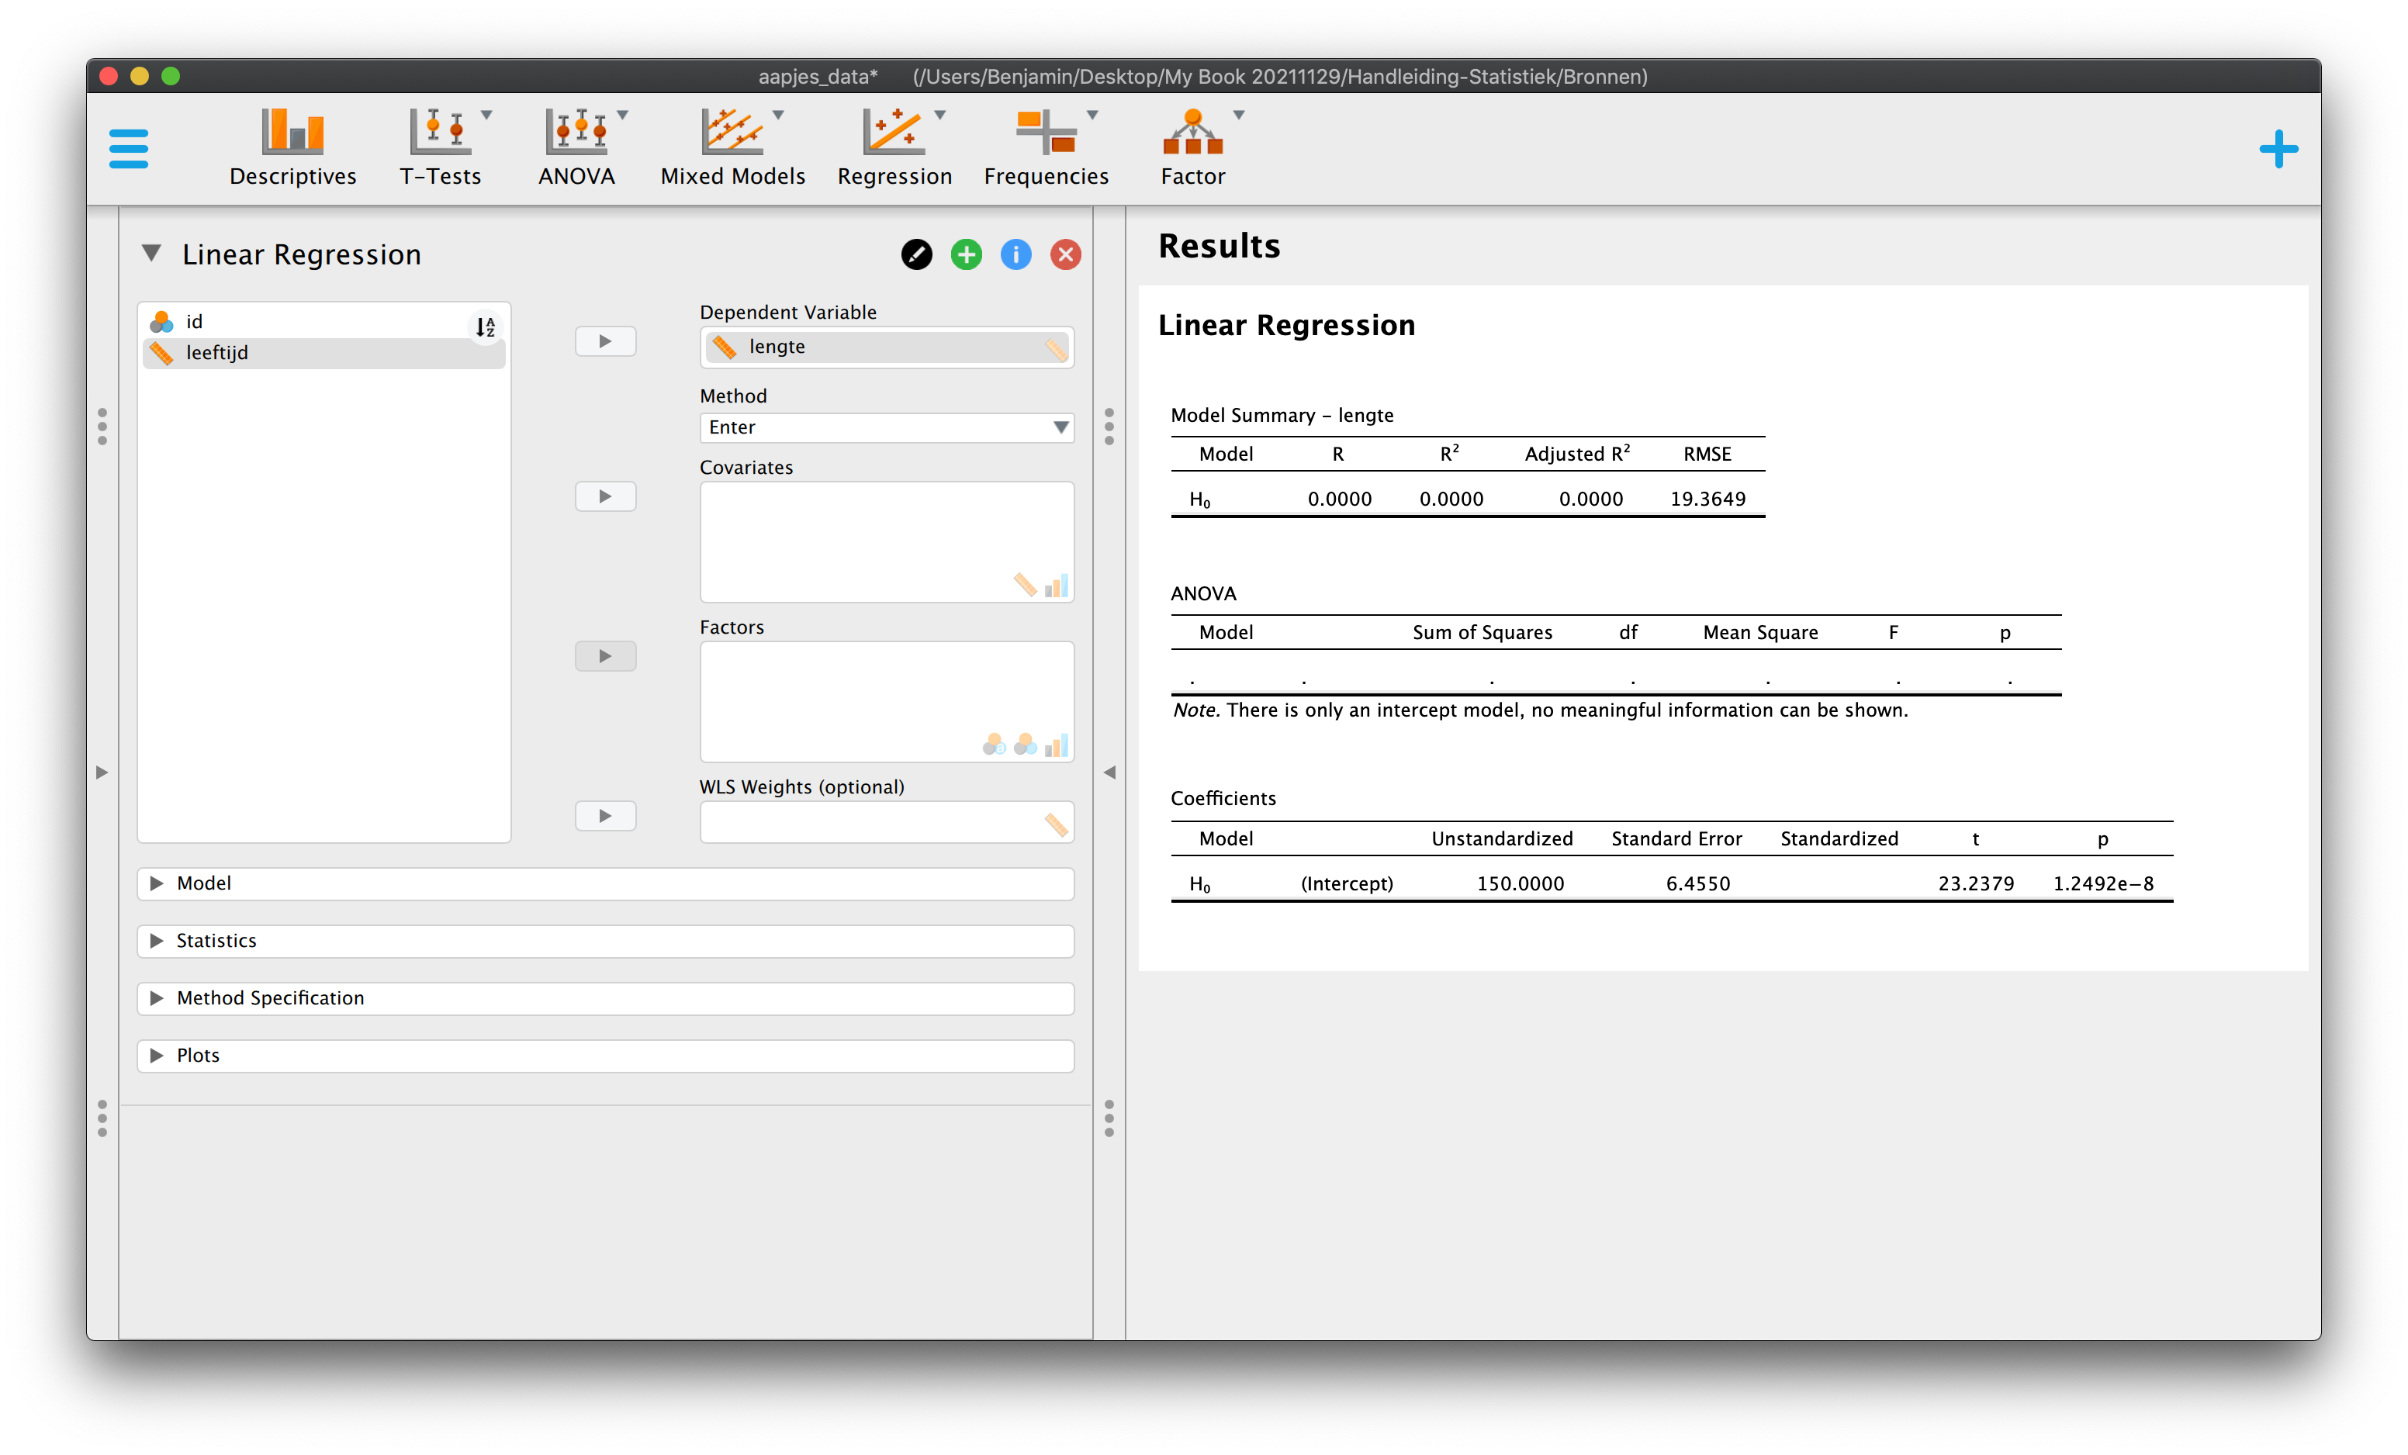This screenshot has height=1455, width=2408.
Task: Show the blue info help button
Action: (x=1015, y=254)
